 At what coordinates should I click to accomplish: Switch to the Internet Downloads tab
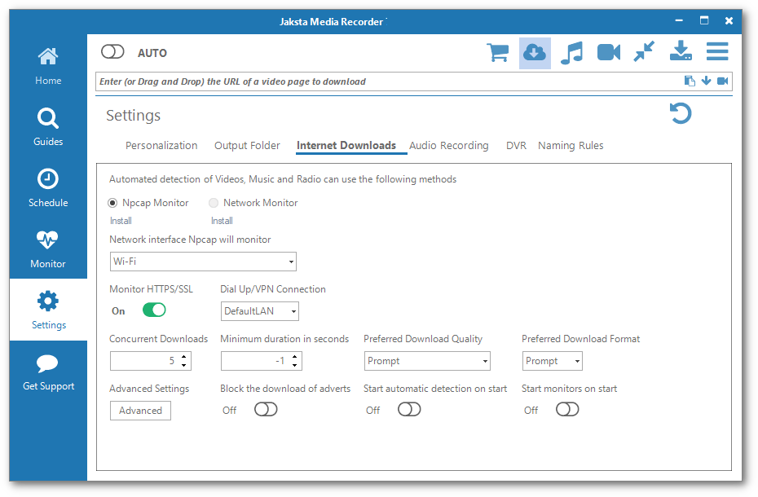pos(346,146)
